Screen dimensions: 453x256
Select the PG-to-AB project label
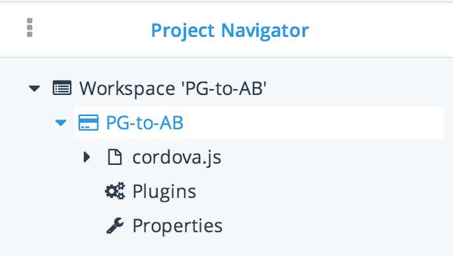point(145,123)
